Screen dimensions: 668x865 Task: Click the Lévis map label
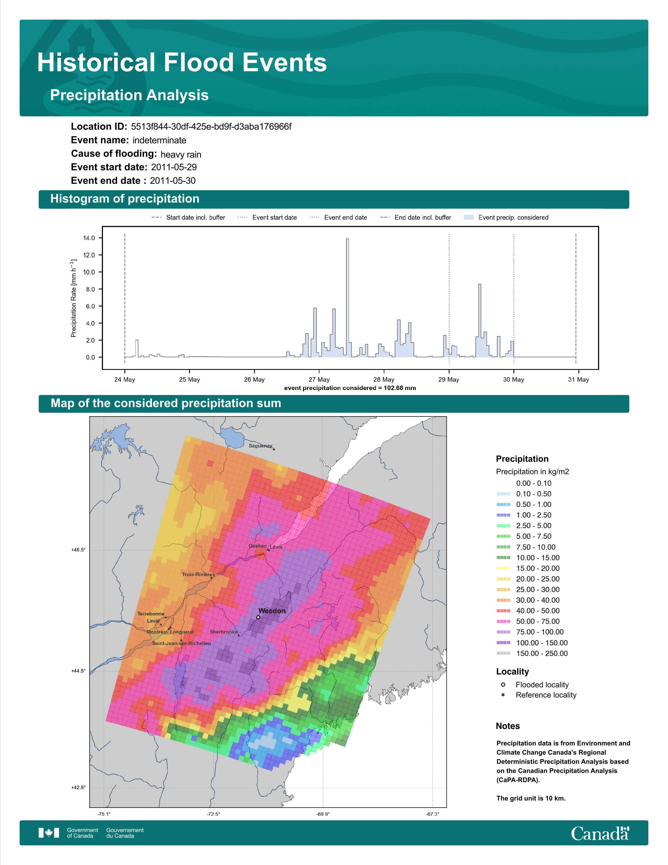tap(276, 547)
